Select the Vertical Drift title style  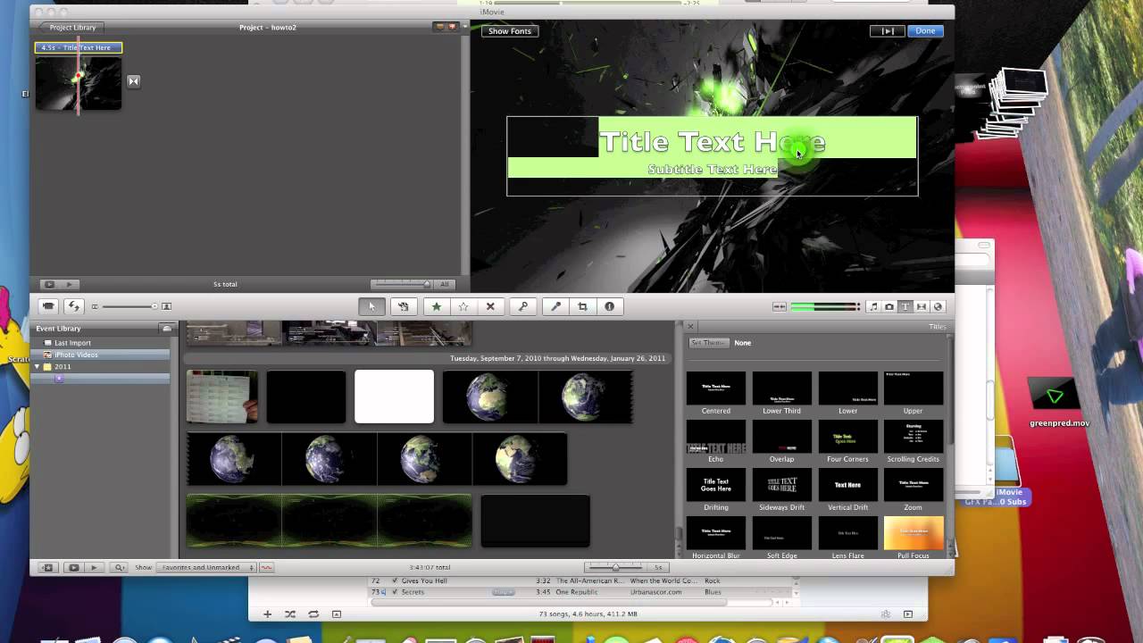click(x=847, y=489)
